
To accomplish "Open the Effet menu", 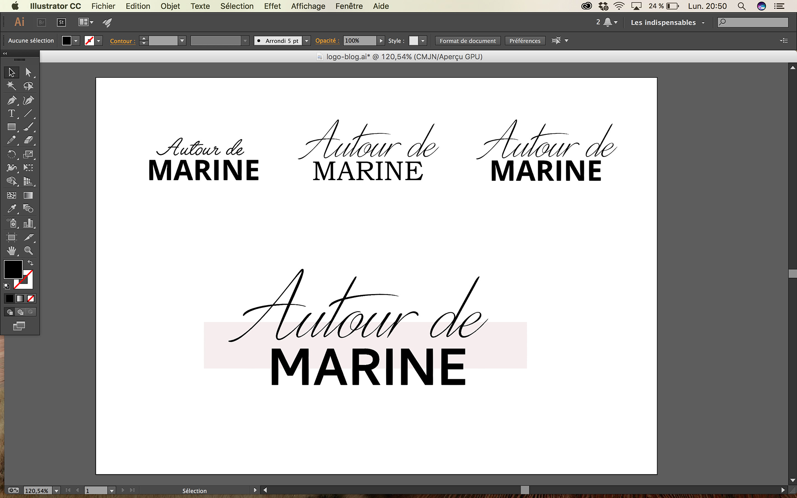I will pos(272,6).
